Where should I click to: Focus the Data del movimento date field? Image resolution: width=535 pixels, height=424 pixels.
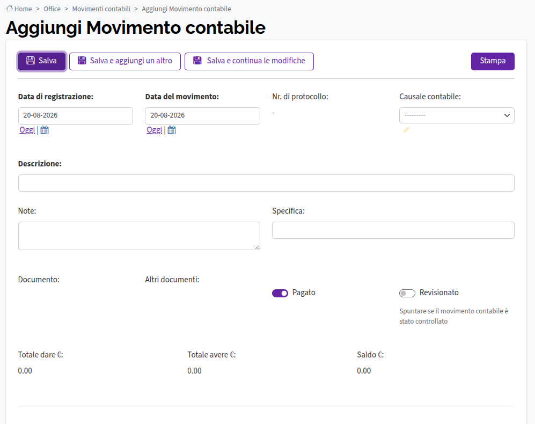pos(202,116)
